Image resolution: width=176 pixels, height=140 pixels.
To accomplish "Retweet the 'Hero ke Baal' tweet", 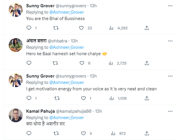I will 55,63.
